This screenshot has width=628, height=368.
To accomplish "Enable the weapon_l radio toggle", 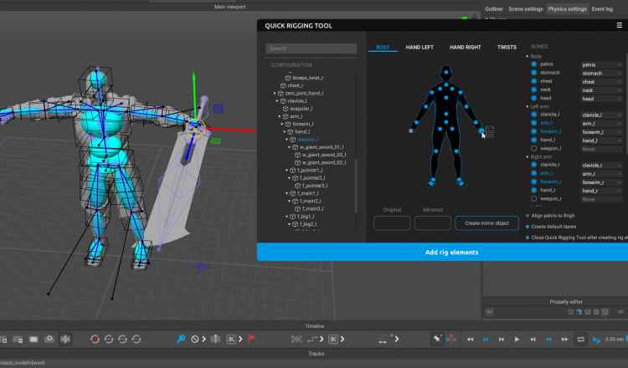I will (533, 149).
